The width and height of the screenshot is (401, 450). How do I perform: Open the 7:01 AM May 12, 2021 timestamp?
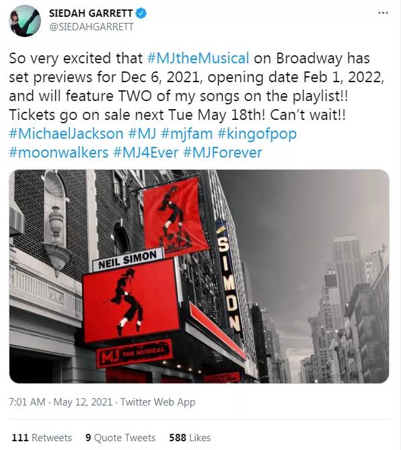tap(61, 401)
